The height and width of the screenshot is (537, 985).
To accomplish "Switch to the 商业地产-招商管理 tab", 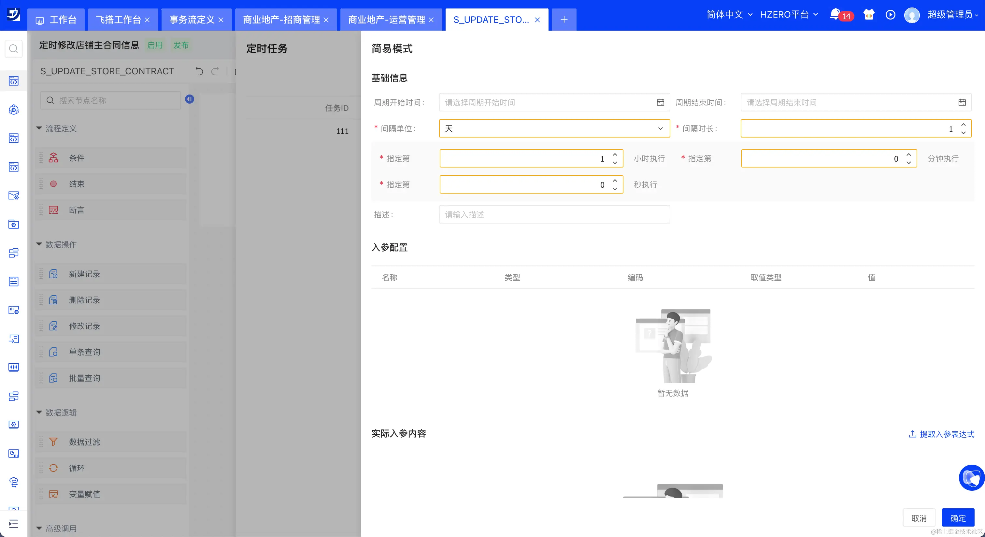I will tap(281, 20).
